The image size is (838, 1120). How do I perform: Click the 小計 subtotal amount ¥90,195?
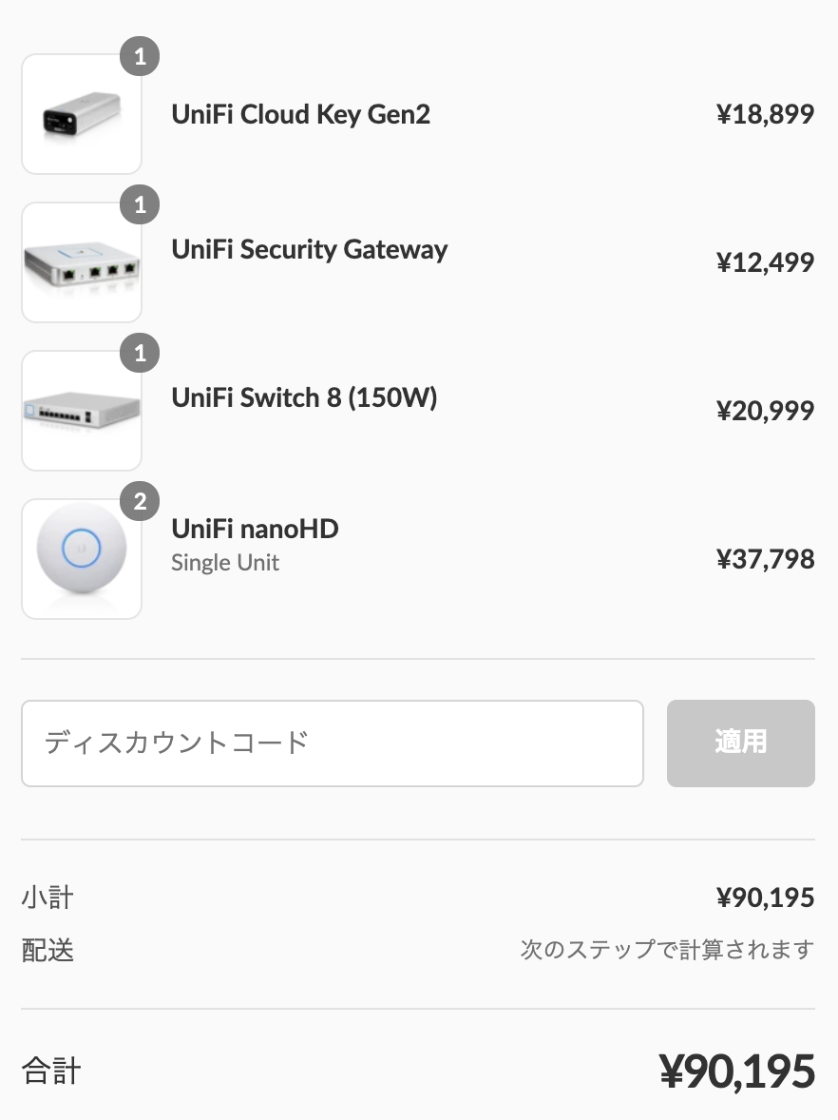coord(765,898)
